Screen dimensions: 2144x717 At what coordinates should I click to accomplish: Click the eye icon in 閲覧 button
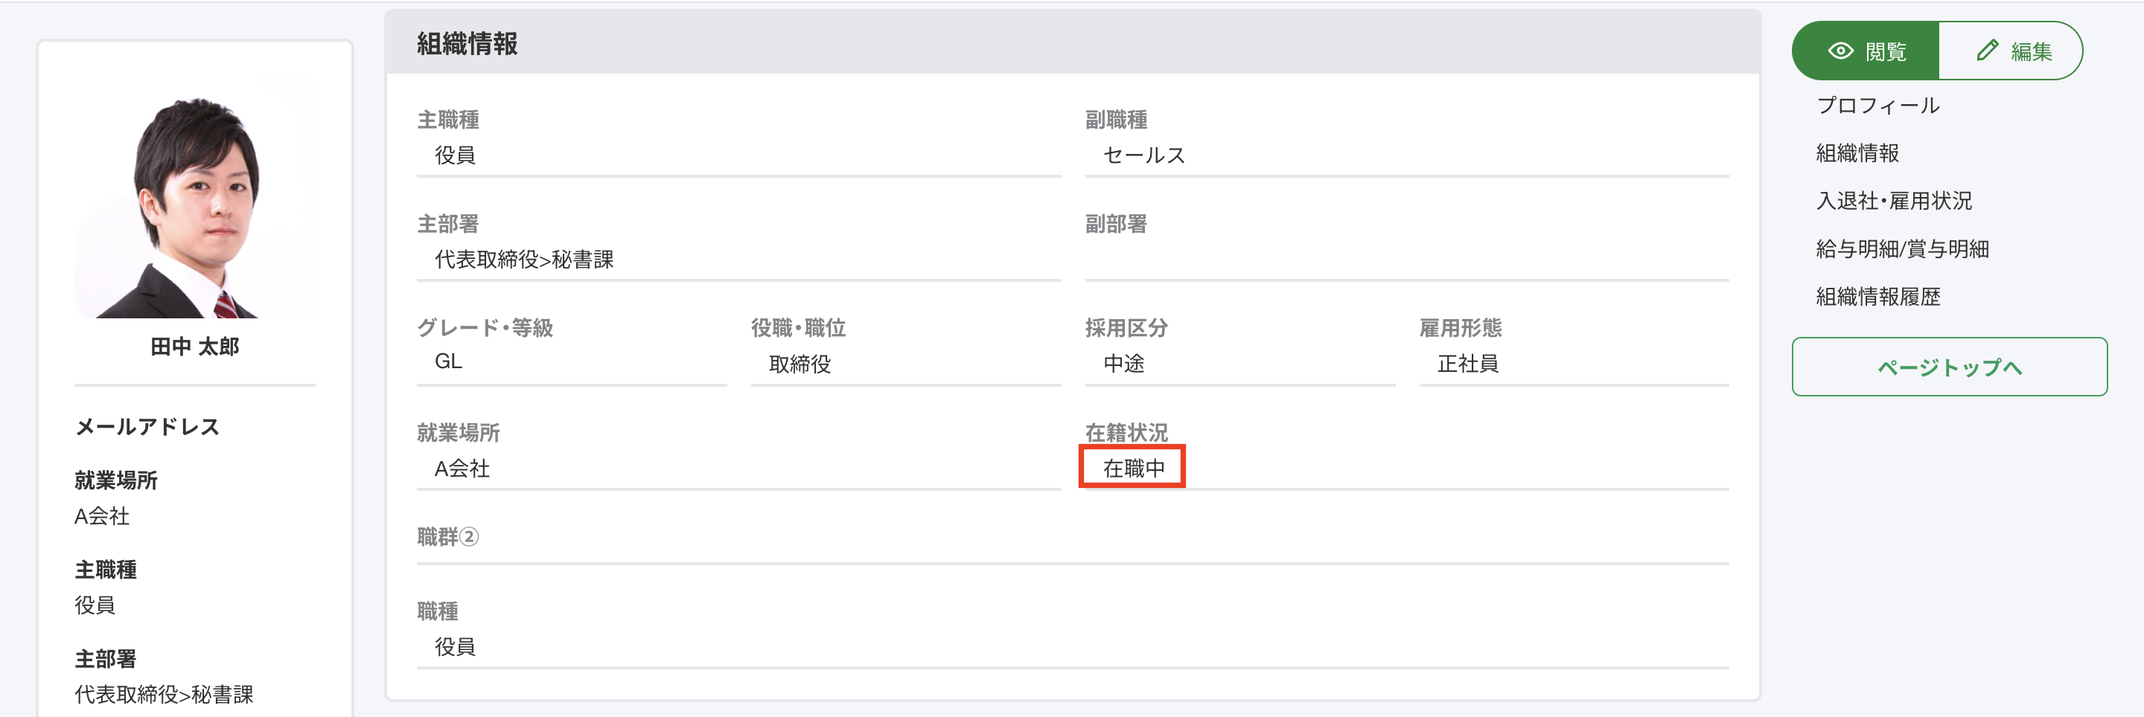tap(1840, 51)
